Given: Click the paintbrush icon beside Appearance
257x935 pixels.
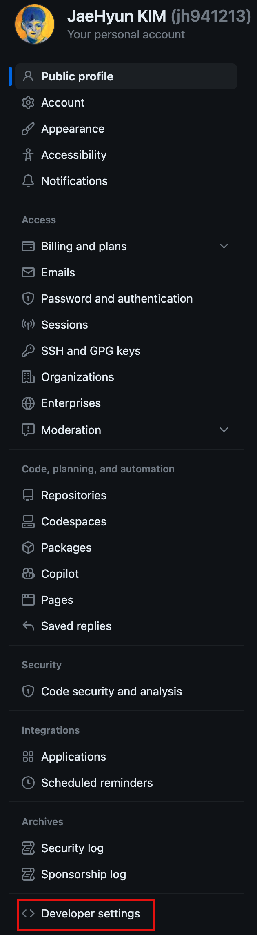Looking at the screenshot, I should tap(28, 129).
